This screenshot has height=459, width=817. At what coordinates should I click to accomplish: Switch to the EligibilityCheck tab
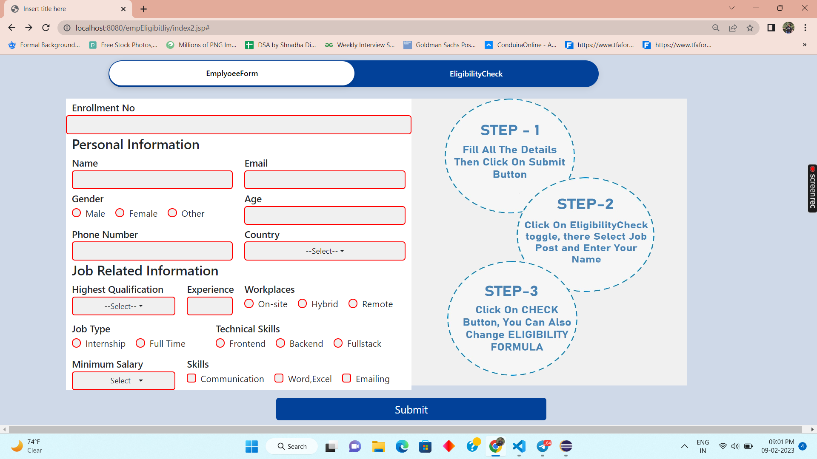pyautogui.click(x=476, y=74)
